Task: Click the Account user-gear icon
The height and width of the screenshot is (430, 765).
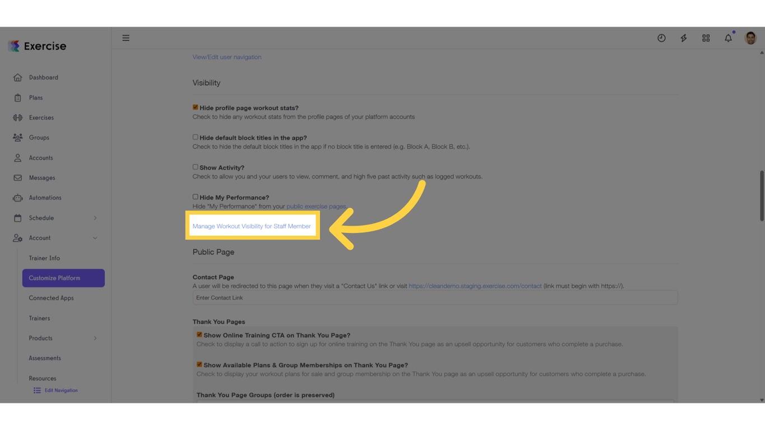Action: point(18,238)
